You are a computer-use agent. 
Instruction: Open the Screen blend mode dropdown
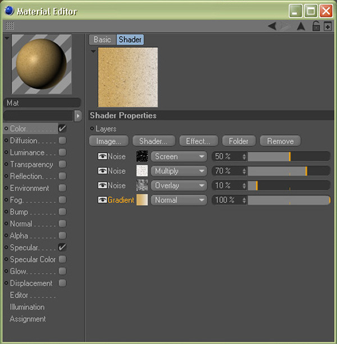pyautogui.click(x=179, y=156)
